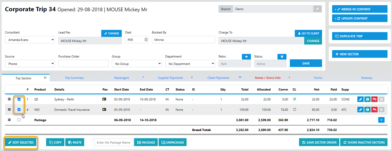
Task: Uncheck the QF Sydney - Perth sector checkbox
Action: (19, 99)
